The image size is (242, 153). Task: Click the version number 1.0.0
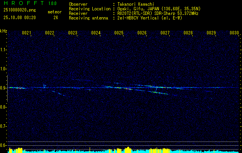52,3
